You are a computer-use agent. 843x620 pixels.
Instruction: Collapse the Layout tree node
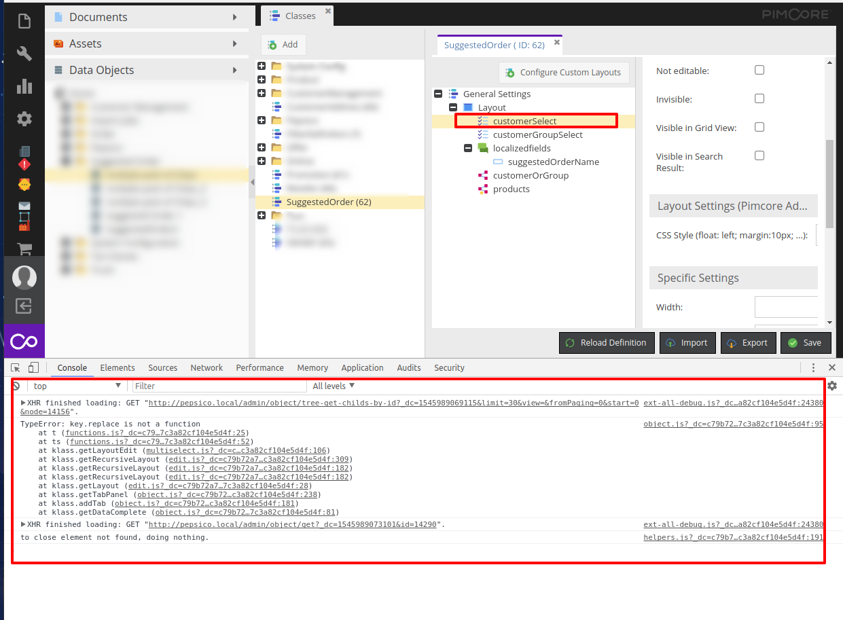453,107
